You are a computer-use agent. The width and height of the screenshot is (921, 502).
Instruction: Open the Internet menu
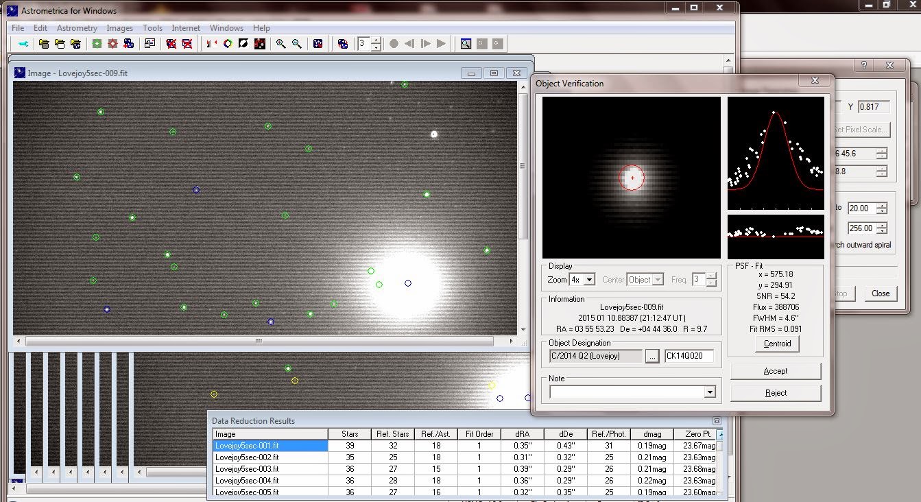(x=186, y=28)
